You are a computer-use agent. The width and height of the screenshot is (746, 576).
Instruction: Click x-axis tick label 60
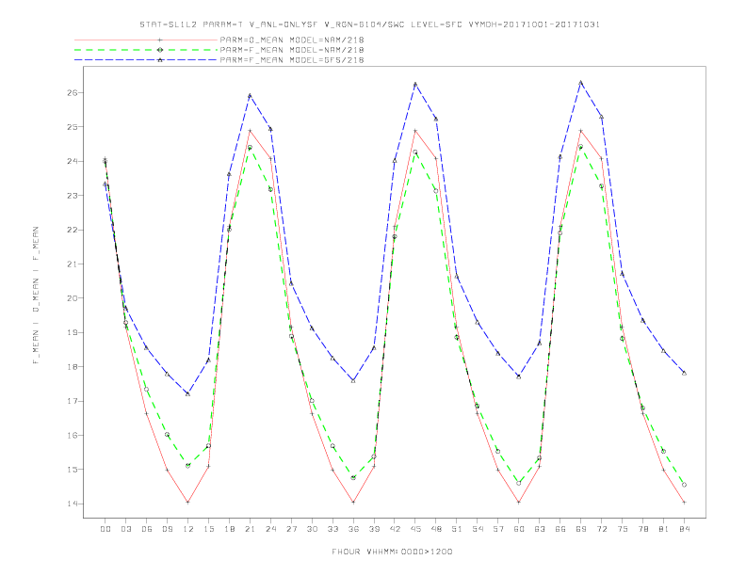[519, 529]
